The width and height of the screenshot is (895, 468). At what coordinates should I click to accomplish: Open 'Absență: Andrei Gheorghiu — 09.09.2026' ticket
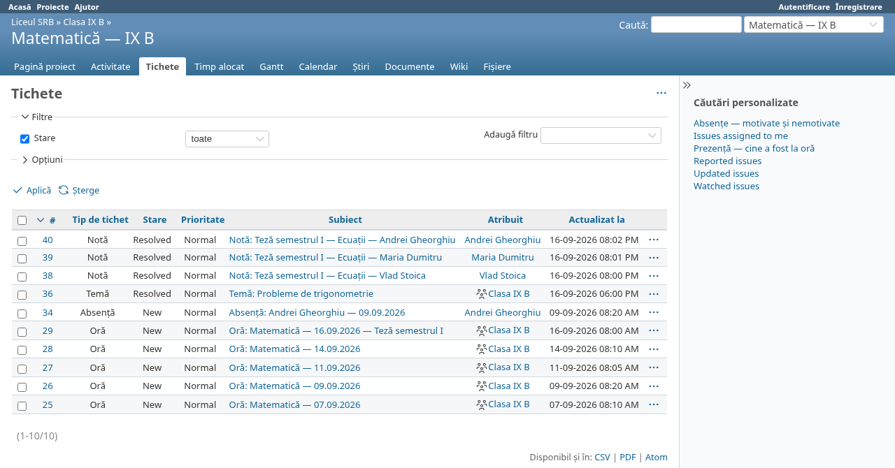coord(317,313)
